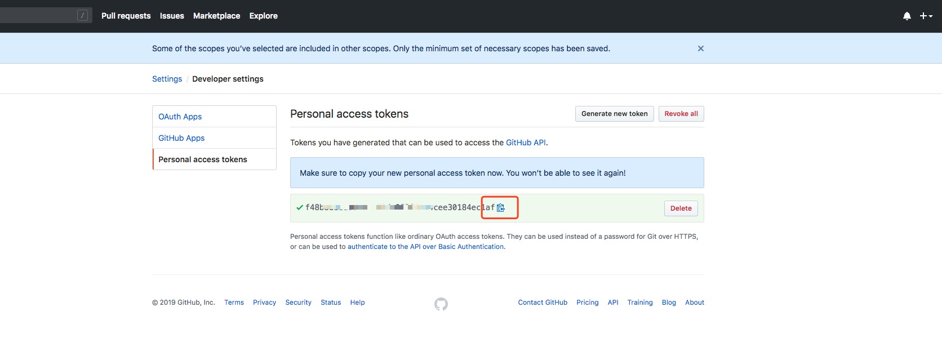Dismiss the scopes notice banner
Viewport: 942px width, 338px height.
click(x=700, y=48)
